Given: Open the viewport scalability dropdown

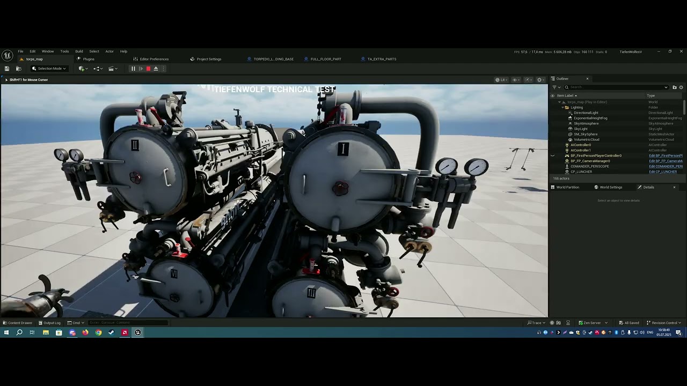Looking at the screenshot, I should [528, 80].
